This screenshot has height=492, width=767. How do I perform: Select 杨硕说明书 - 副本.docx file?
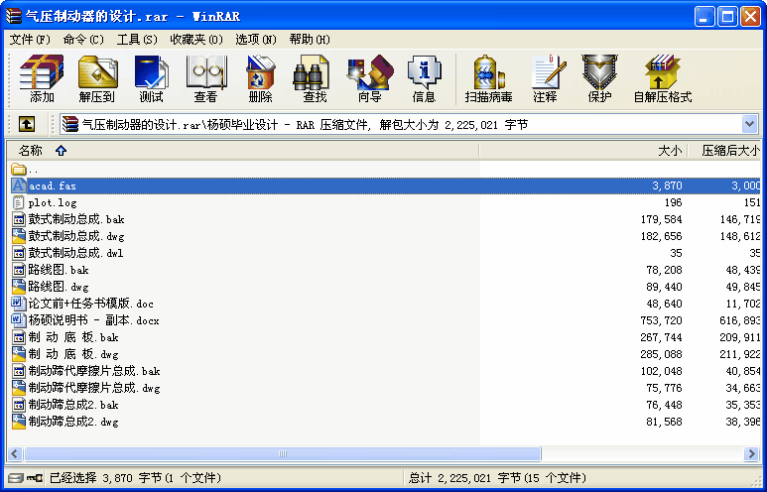click(93, 320)
